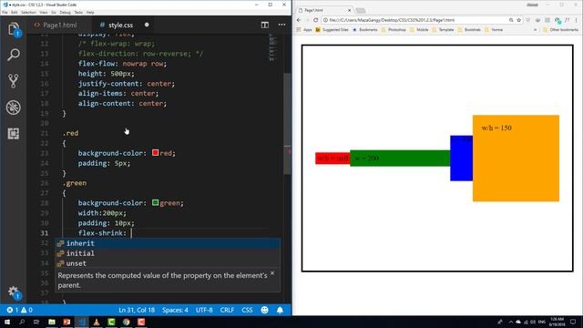
Task: Open the View menu
Action: 44,12
